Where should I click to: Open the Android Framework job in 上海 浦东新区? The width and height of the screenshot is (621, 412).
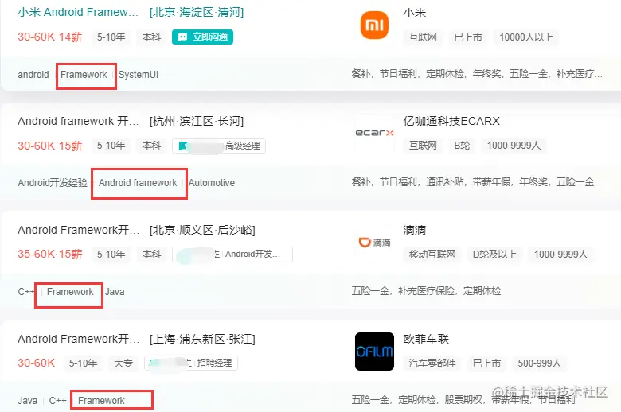coord(78,339)
